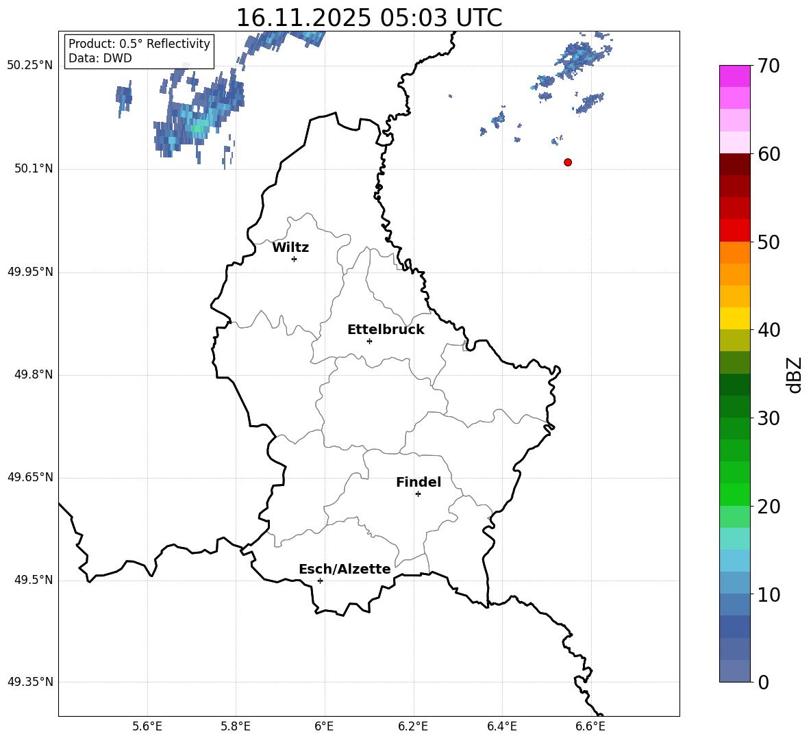Image resolution: width=811 pixels, height=740 pixels.
Task: Click the dBZ colorbar axis label
Action: 793,374
